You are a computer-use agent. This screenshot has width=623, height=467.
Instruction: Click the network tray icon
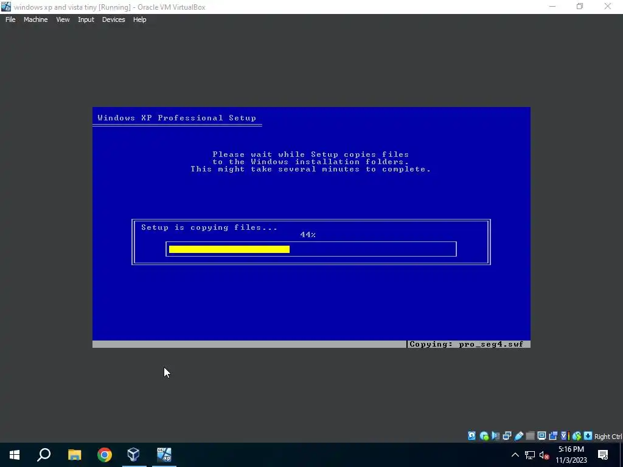click(530, 455)
